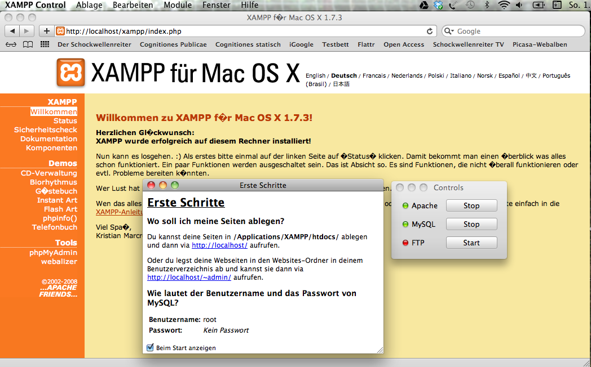Reload the page with the refresh icon
This screenshot has height=367, width=591.
pos(429,31)
